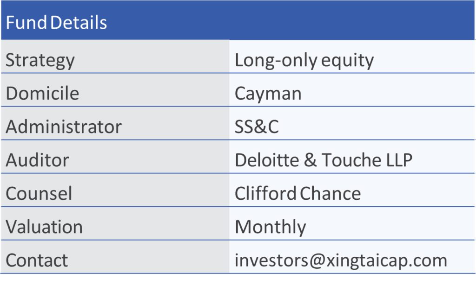
Task: Select the Domicile row label
Action: [42, 94]
